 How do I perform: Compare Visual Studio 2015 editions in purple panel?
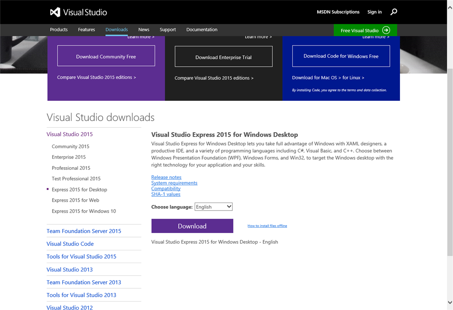click(96, 77)
